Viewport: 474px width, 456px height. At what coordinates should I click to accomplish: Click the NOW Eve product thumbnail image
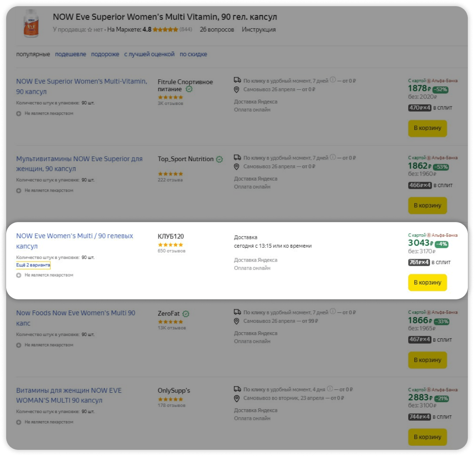click(x=31, y=24)
